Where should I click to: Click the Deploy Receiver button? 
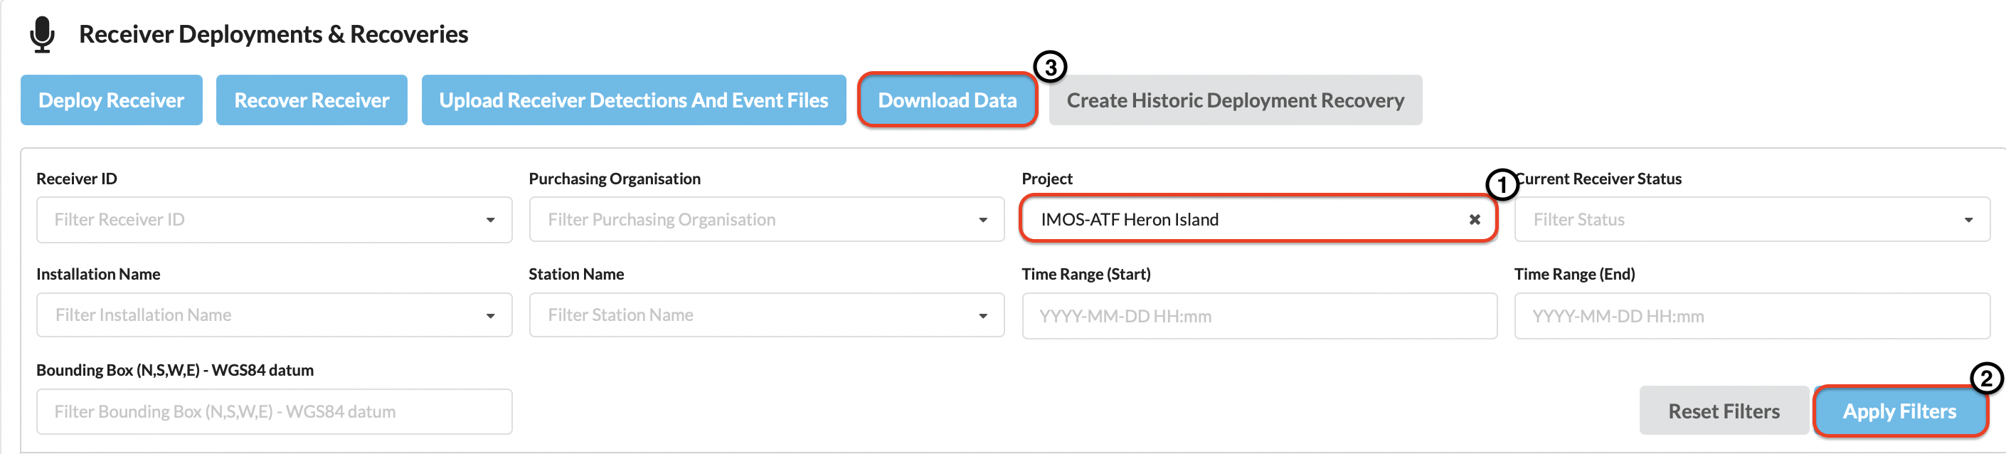pos(112,100)
